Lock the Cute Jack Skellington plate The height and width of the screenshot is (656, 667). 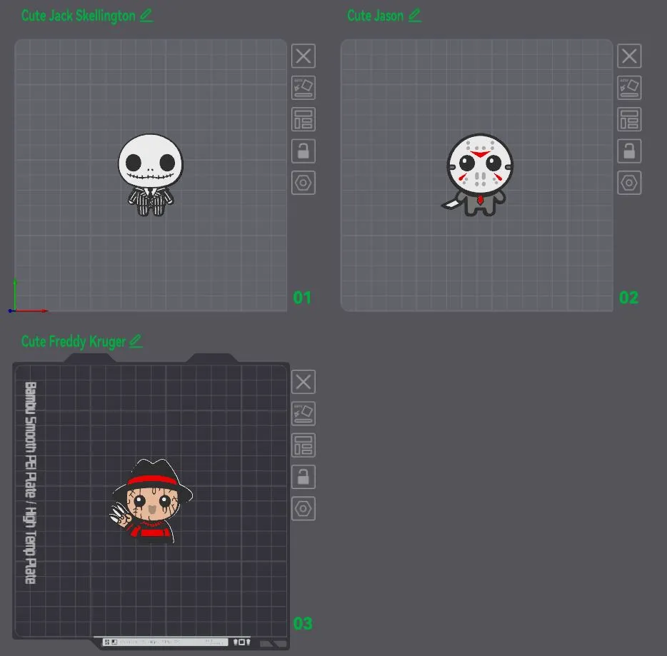click(x=303, y=151)
